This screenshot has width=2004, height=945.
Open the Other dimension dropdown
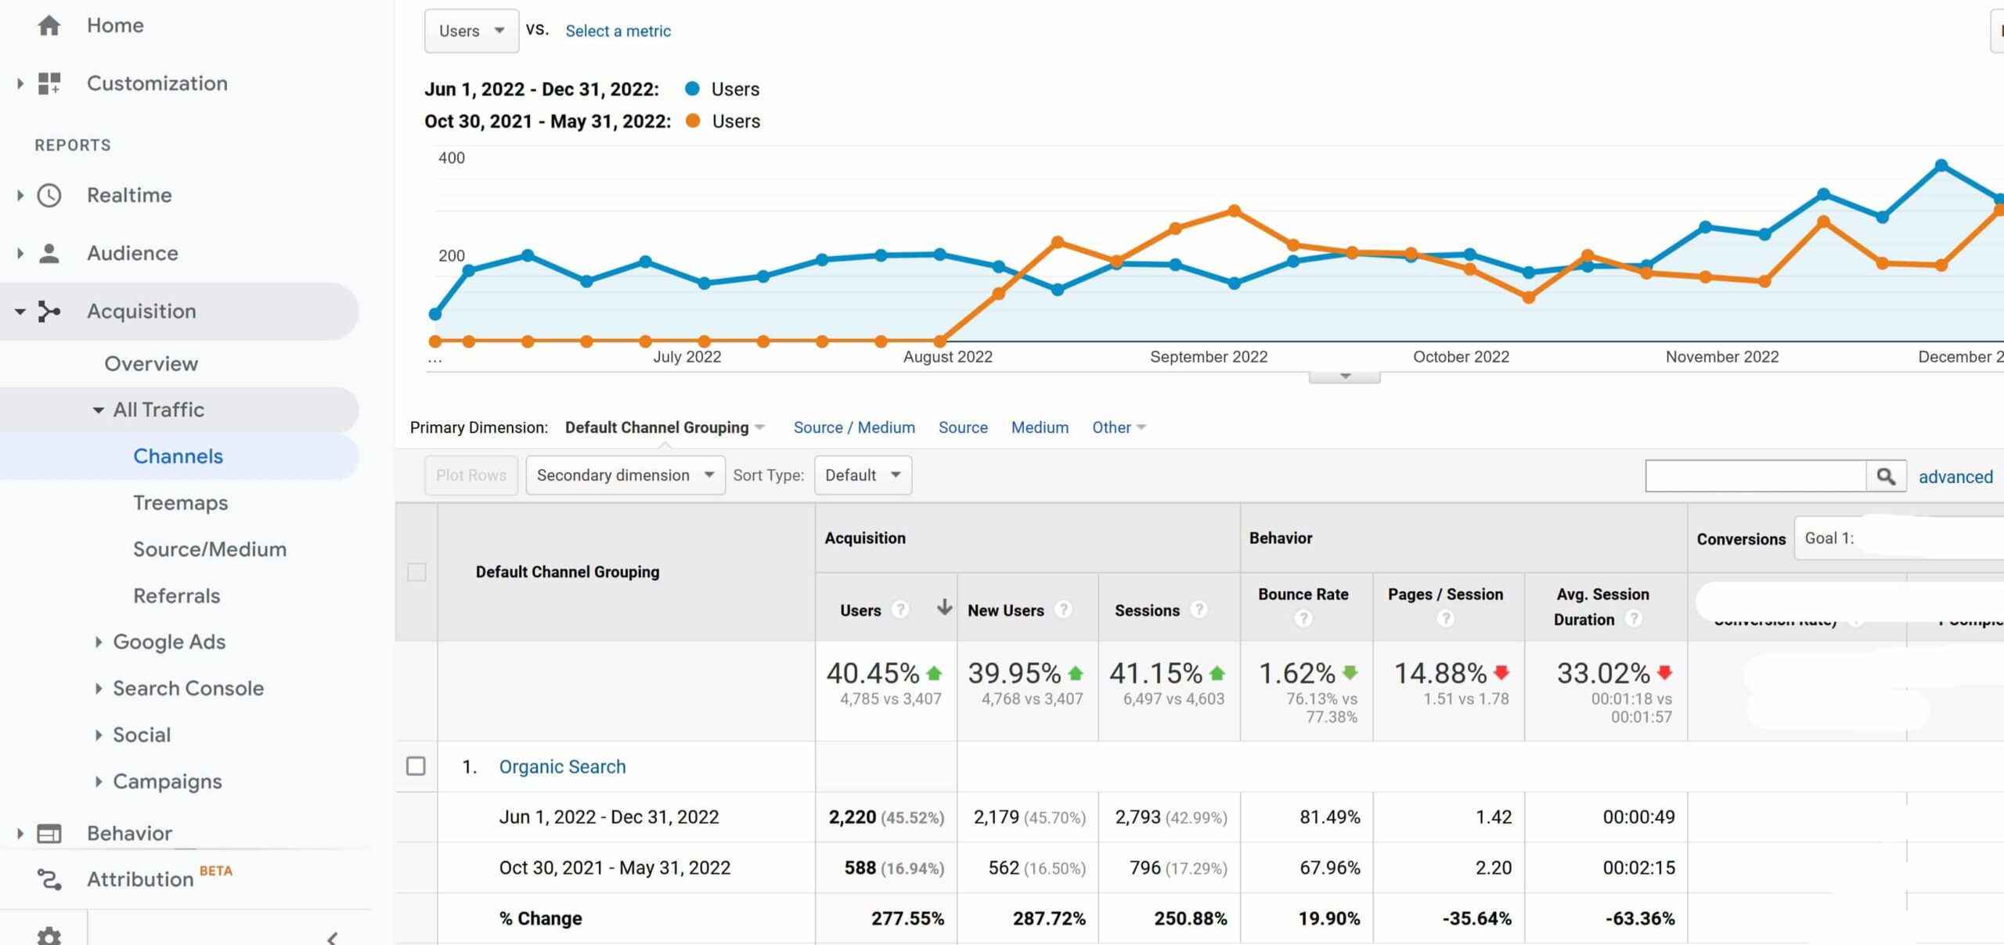(1119, 427)
